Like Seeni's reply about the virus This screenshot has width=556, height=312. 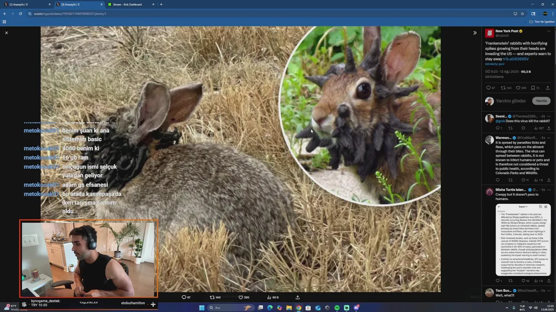coord(523,128)
